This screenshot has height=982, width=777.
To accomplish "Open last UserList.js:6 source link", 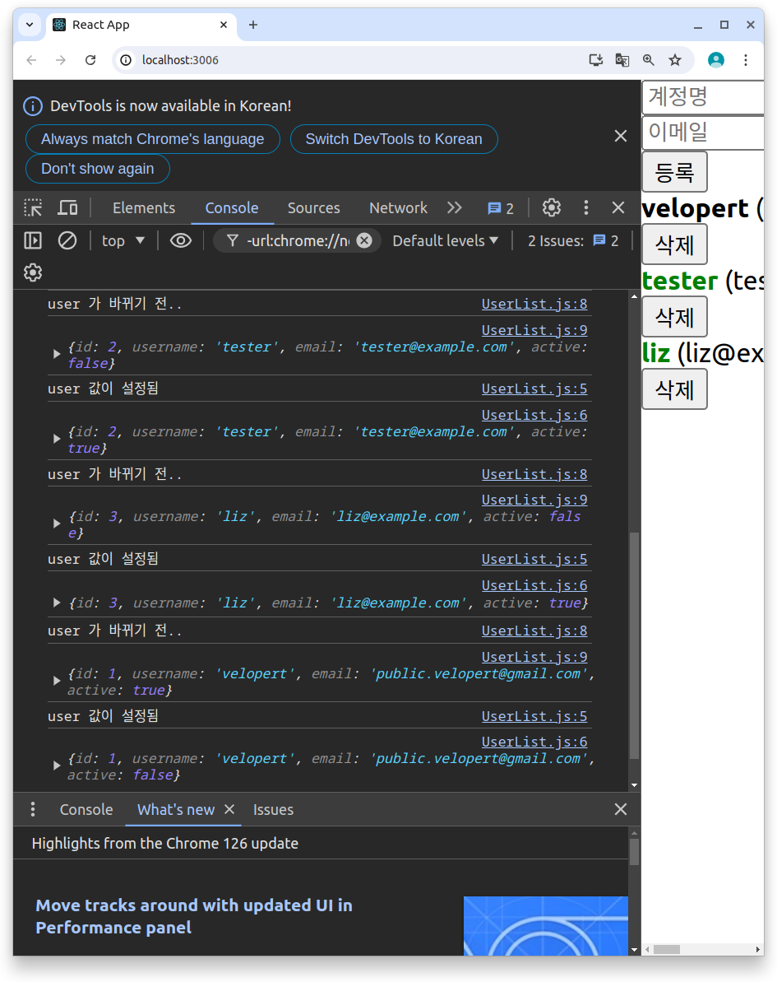I will pos(534,742).
